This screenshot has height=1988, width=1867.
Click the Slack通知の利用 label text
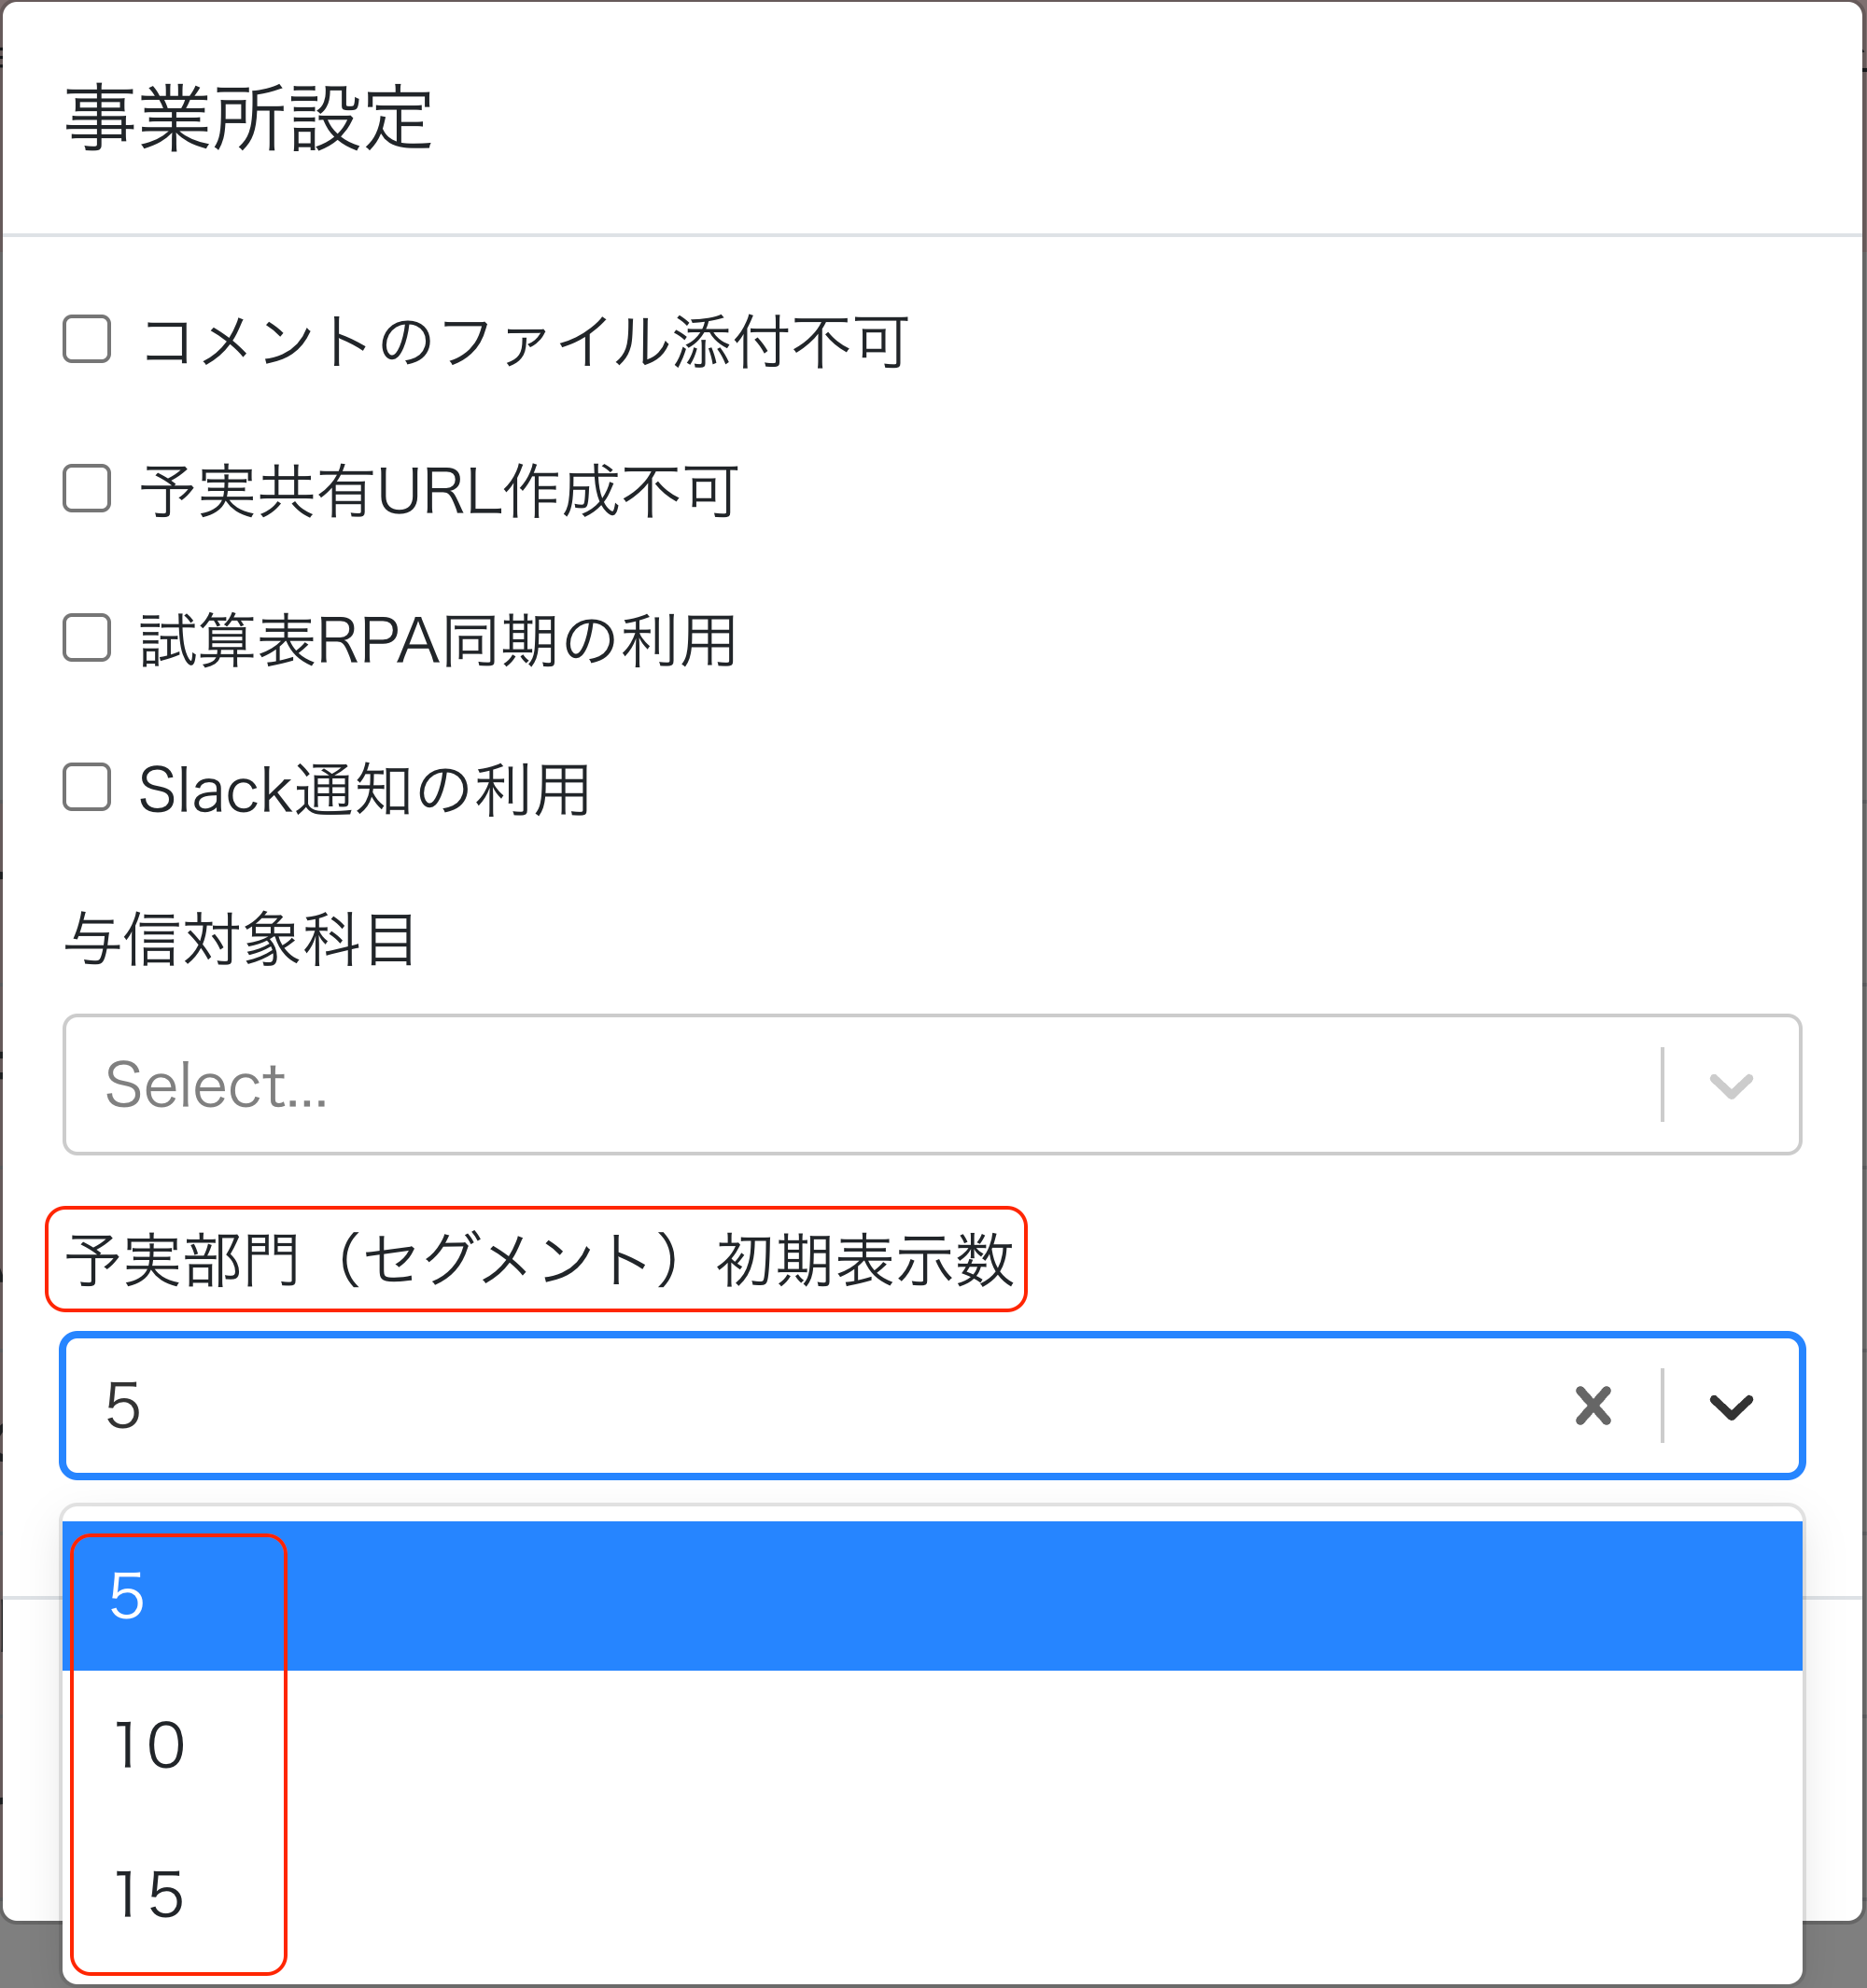point(364,790)
